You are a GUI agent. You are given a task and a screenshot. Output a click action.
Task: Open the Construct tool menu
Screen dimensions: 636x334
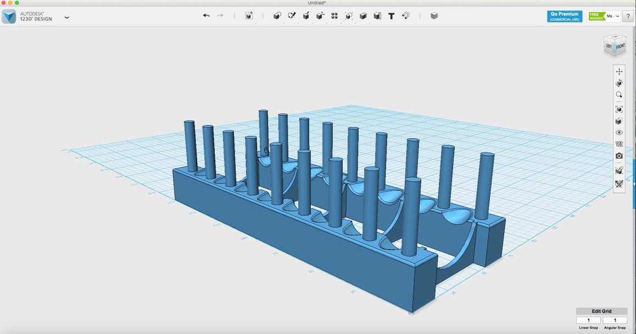pos(306,16)
